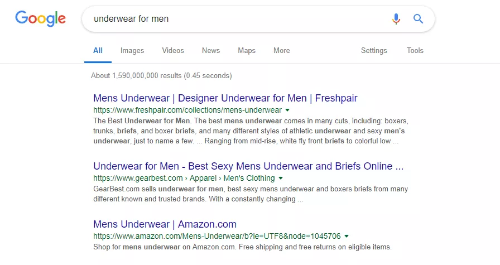This screenshot has width=500, height=265.
Task: Click the freshpair.com green URL
Action: [x=187, y=110]
